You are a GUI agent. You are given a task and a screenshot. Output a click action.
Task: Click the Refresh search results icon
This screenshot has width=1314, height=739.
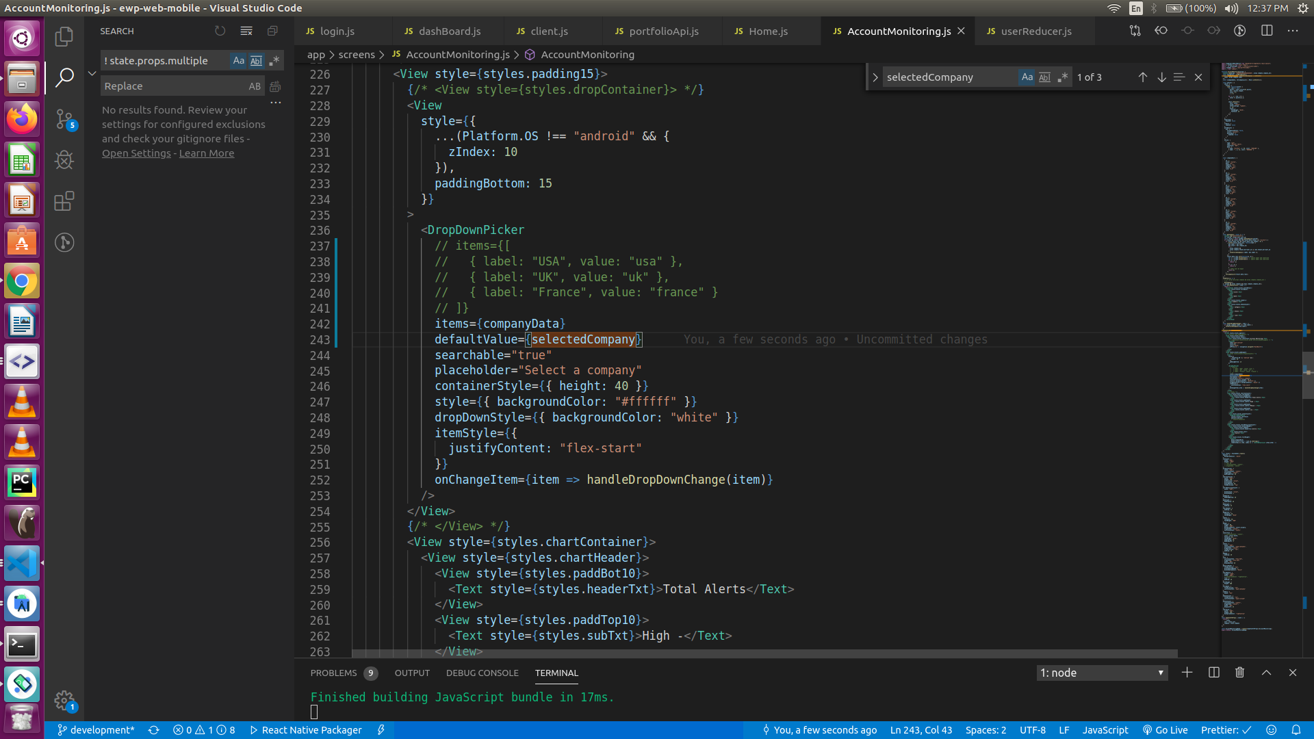(220, 31)
